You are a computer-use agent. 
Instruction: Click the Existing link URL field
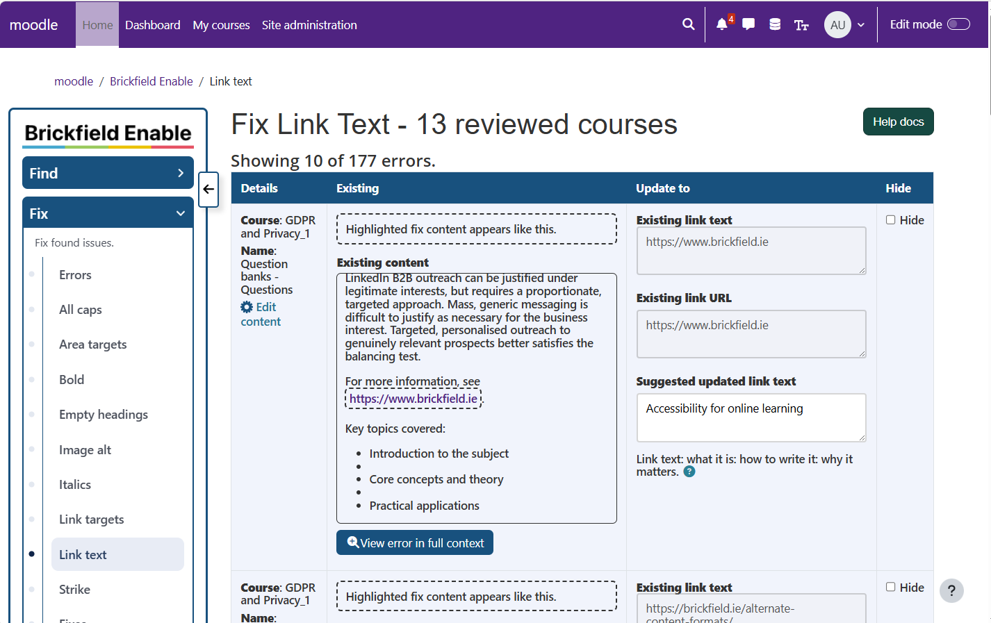751,334
